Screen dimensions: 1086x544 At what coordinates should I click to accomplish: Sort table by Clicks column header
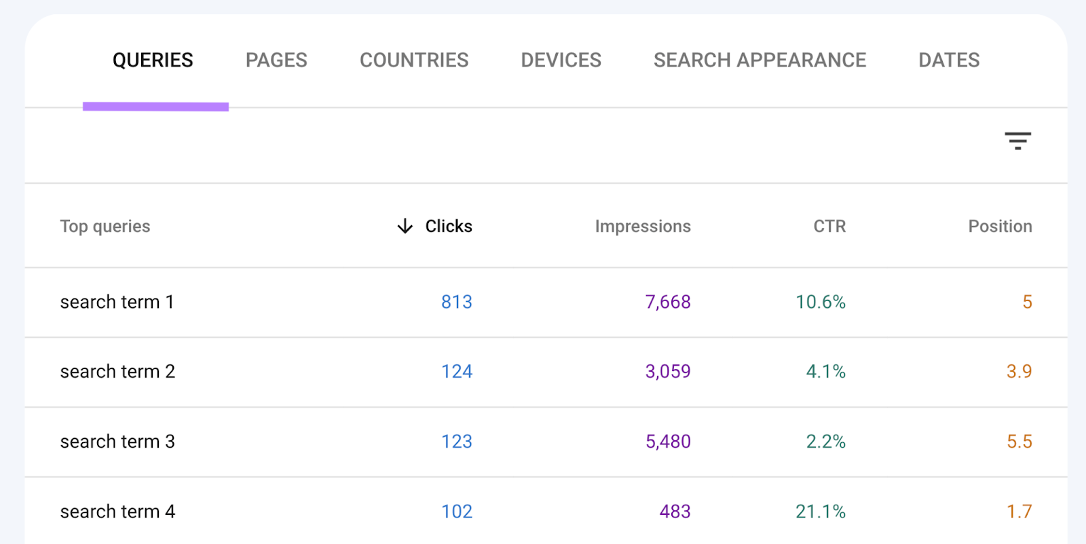[449, 227]
